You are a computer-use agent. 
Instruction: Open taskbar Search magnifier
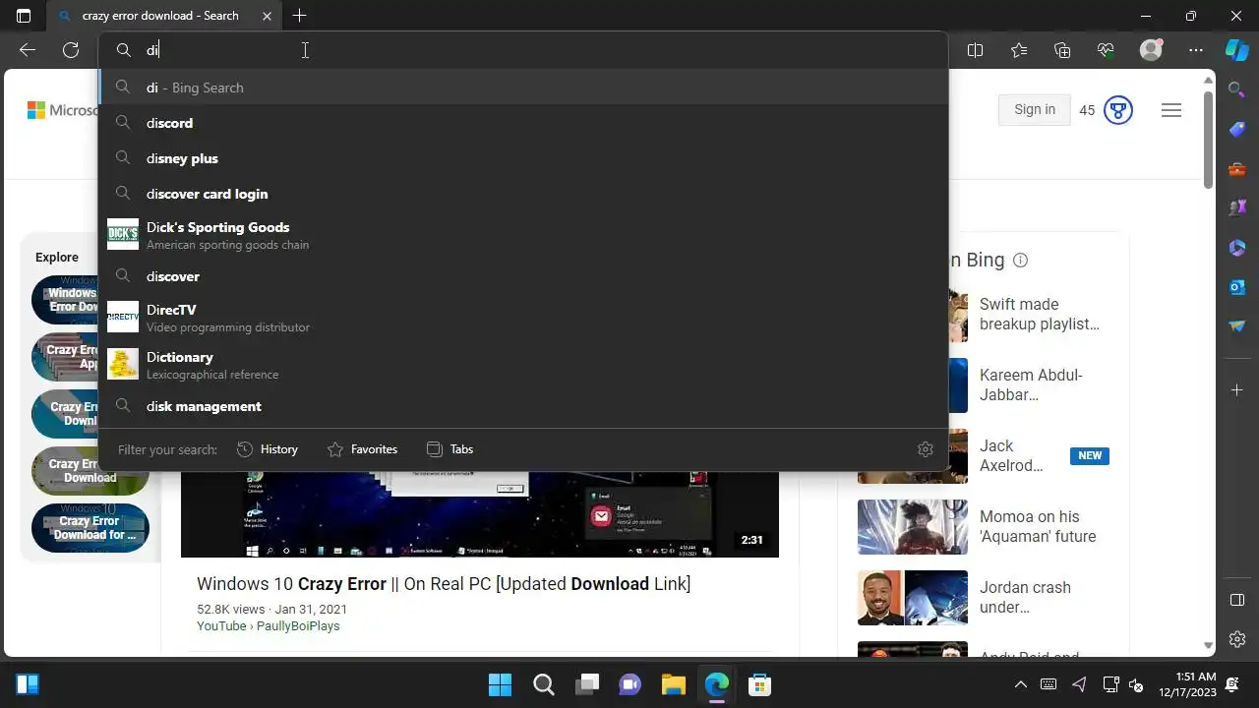point(543,684)
